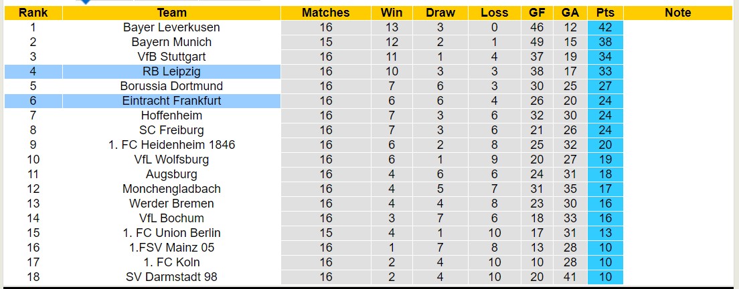Click the Rank column header
Screen dimensions: 739x289
point(33,13)
